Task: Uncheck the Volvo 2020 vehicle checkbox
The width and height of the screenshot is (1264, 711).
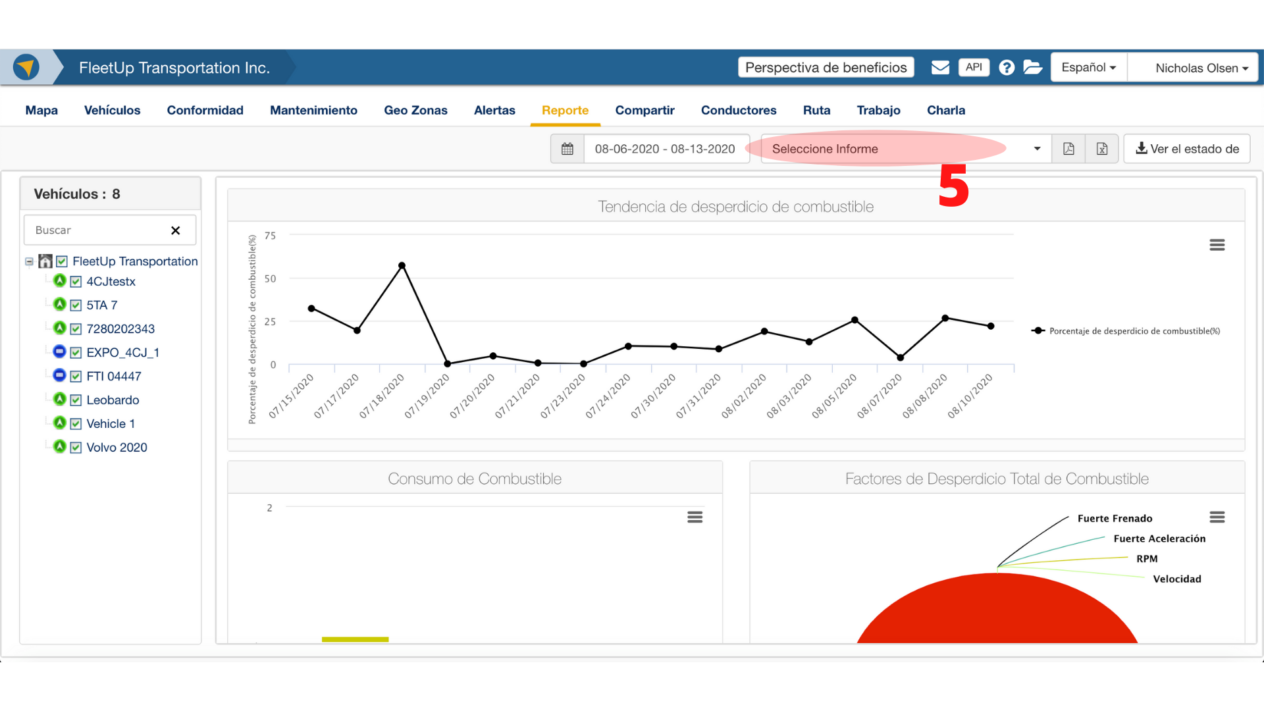Action: tap(76, 448)
